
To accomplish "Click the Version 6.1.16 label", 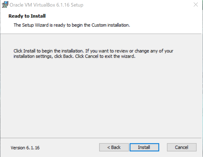I will tap(25, 148).
